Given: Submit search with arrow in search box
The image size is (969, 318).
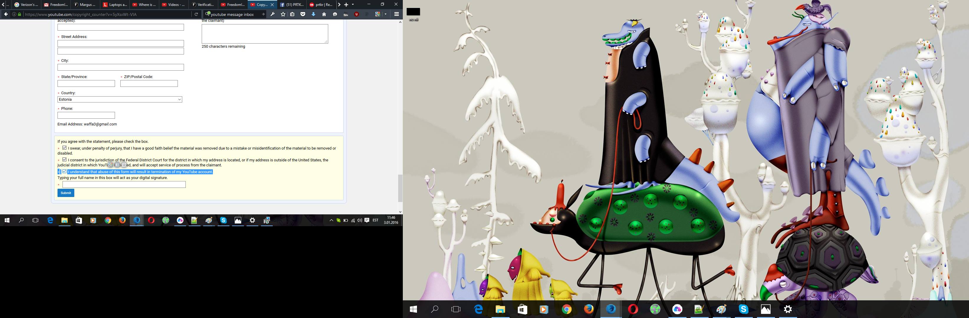Looking at the screenshot, I should pyautogui.click(x=263, y=14).
